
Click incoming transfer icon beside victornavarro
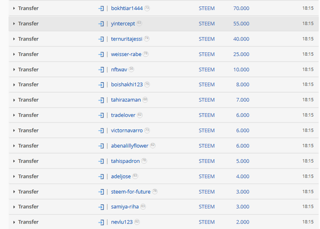101,130
